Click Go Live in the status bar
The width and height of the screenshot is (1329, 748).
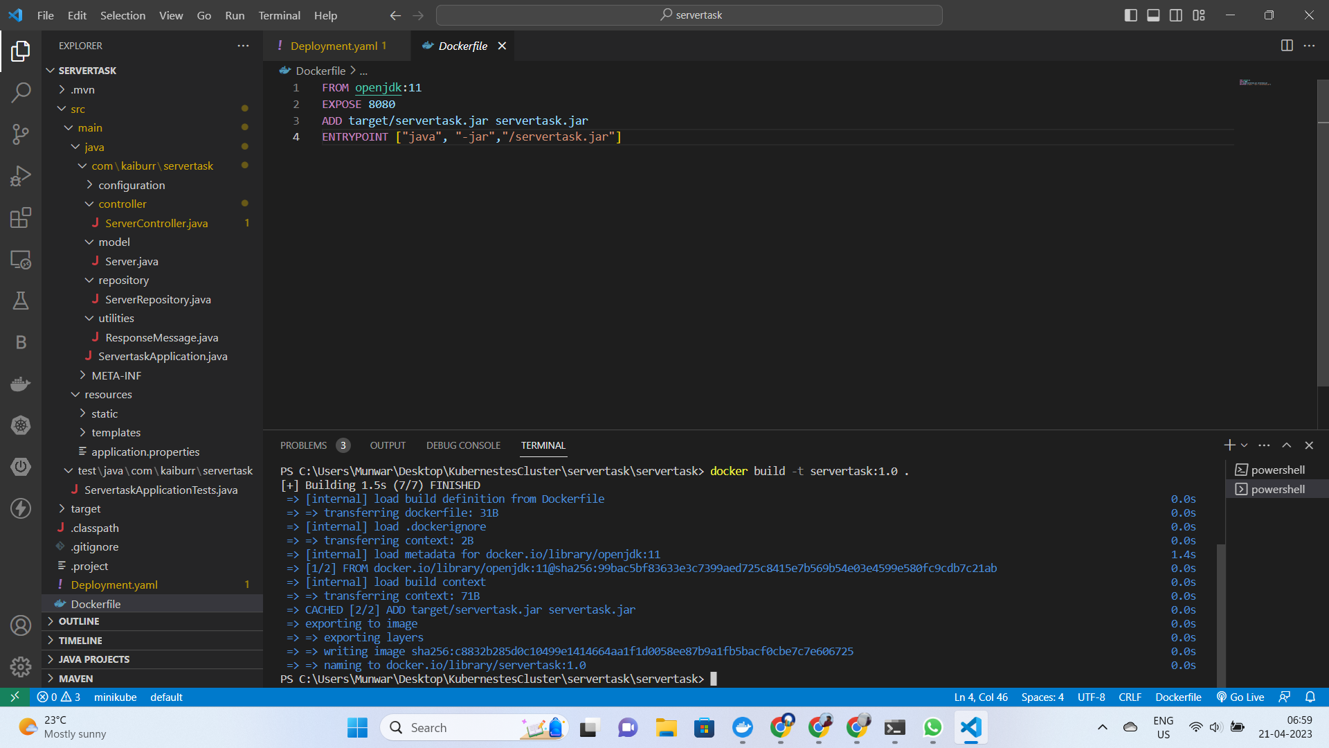point(1240,697)
